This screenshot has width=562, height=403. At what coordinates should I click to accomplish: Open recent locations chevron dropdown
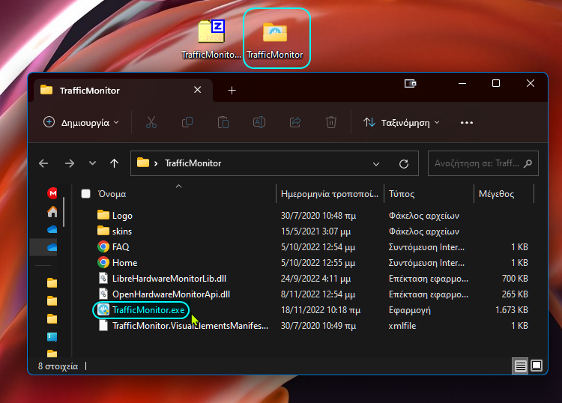[x=92, y=163]
